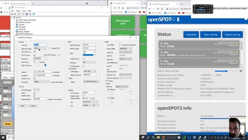The height and width of the screenshot is (140, 248).
Task: Switch to the openSPOT3 browser tab
Action: [x=163, y=4]
